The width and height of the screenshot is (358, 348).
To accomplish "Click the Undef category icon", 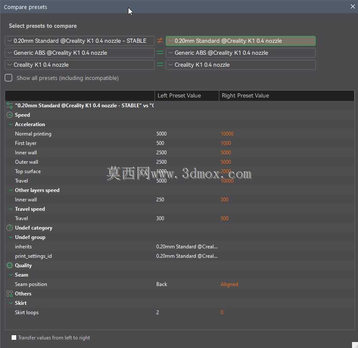I will pyautogui.click(x=9, y=228).
